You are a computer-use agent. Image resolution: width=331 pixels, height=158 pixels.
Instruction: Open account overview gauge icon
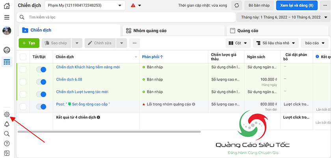pos(7,50)
